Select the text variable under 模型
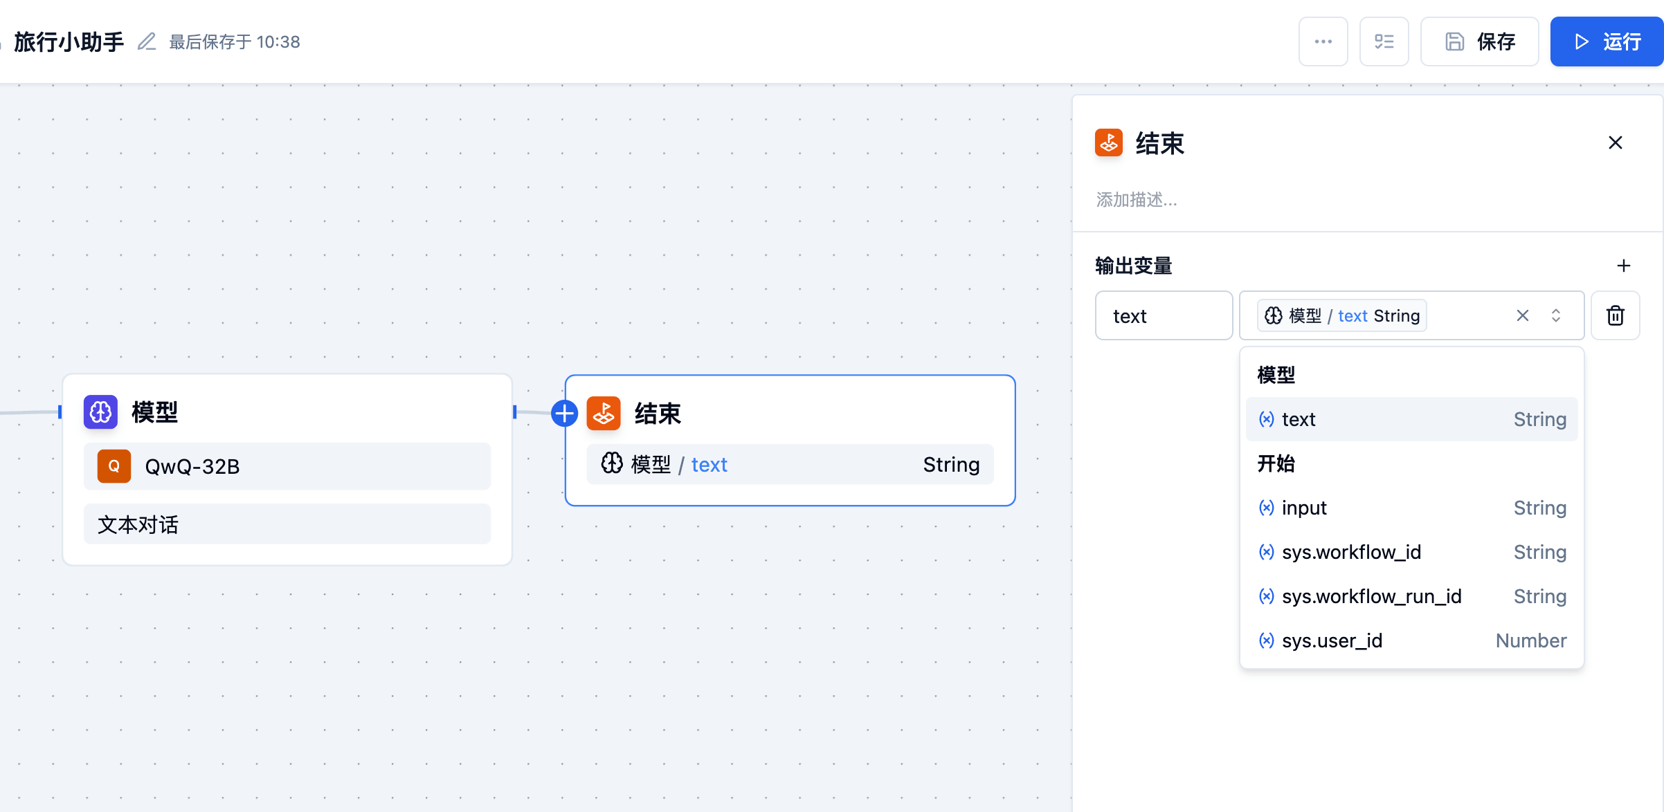The width and height of the screenshot is (1664, 812). 1411,419
